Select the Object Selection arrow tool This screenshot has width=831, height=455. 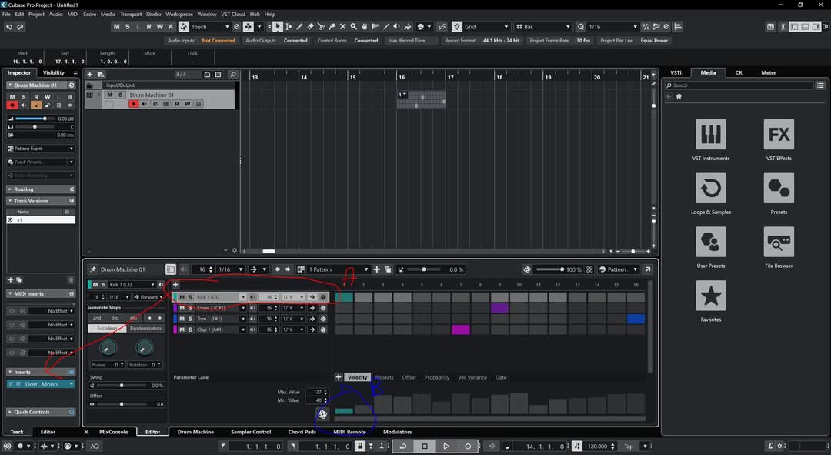point(278,26)
